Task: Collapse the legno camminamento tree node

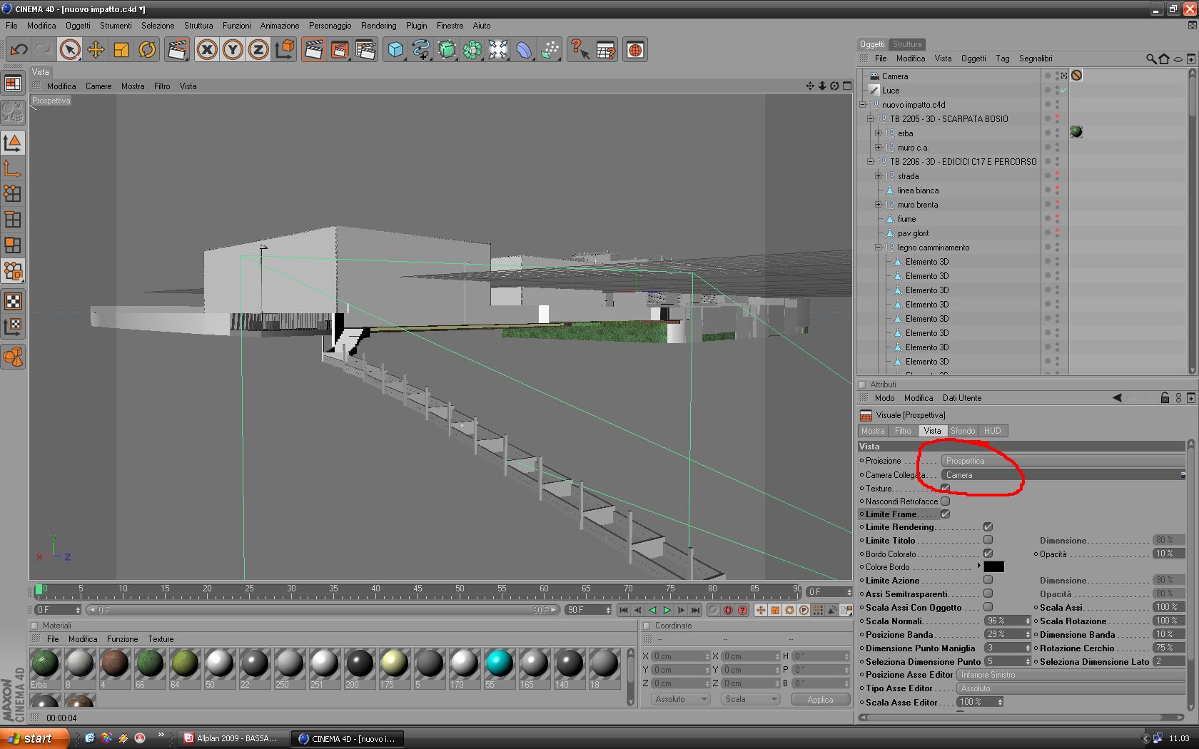Action: coord(879,248)
